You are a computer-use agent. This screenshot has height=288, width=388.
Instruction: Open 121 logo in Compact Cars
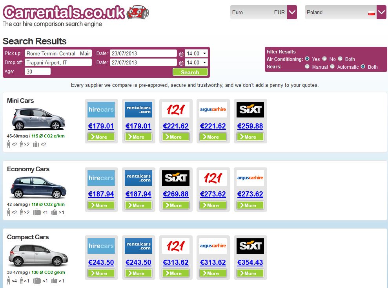pos(176,246)
